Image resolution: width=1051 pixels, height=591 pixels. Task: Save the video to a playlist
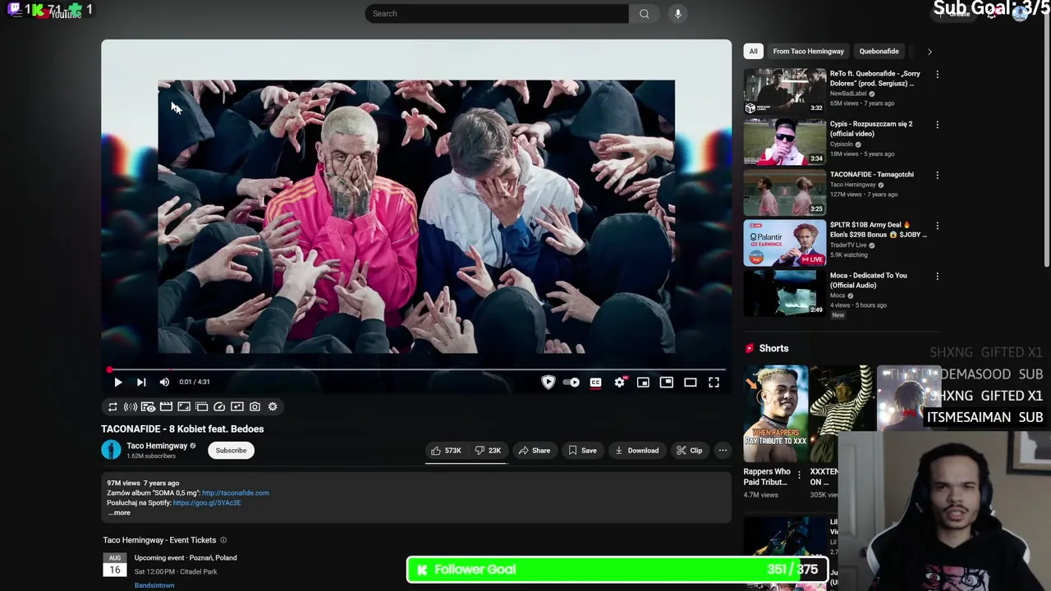[x=582, y=450]
